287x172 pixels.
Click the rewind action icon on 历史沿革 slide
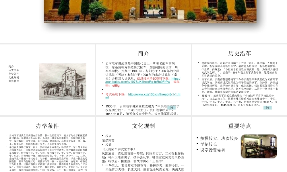pos(267,107)
